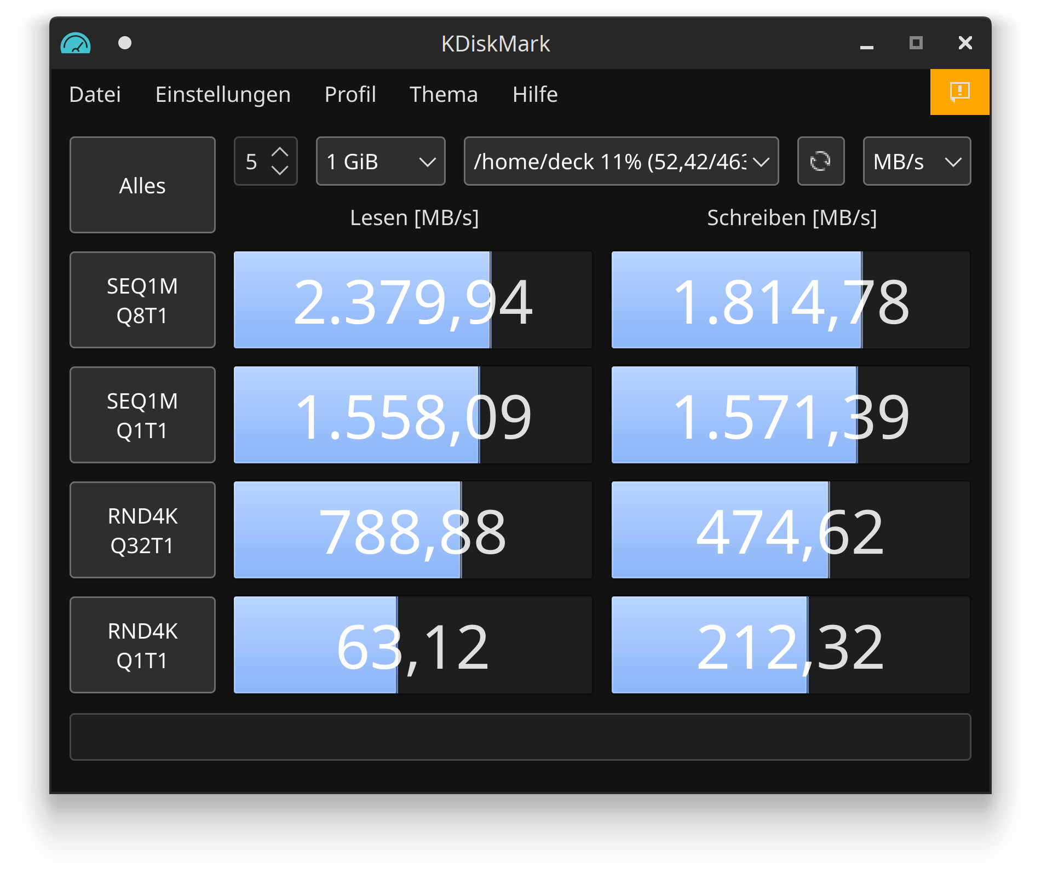
Task: Open the MB/s unit dropdown
Action: tap(916, 161)
